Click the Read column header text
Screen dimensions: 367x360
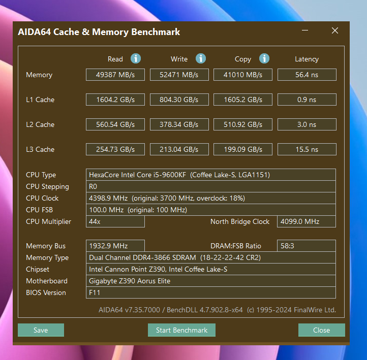[115, 59]
